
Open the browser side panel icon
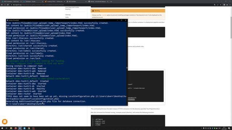pyautogui.click(x=224, y=5)
